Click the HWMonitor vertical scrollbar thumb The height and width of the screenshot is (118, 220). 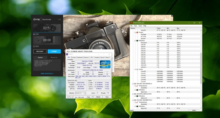[201, 68]
